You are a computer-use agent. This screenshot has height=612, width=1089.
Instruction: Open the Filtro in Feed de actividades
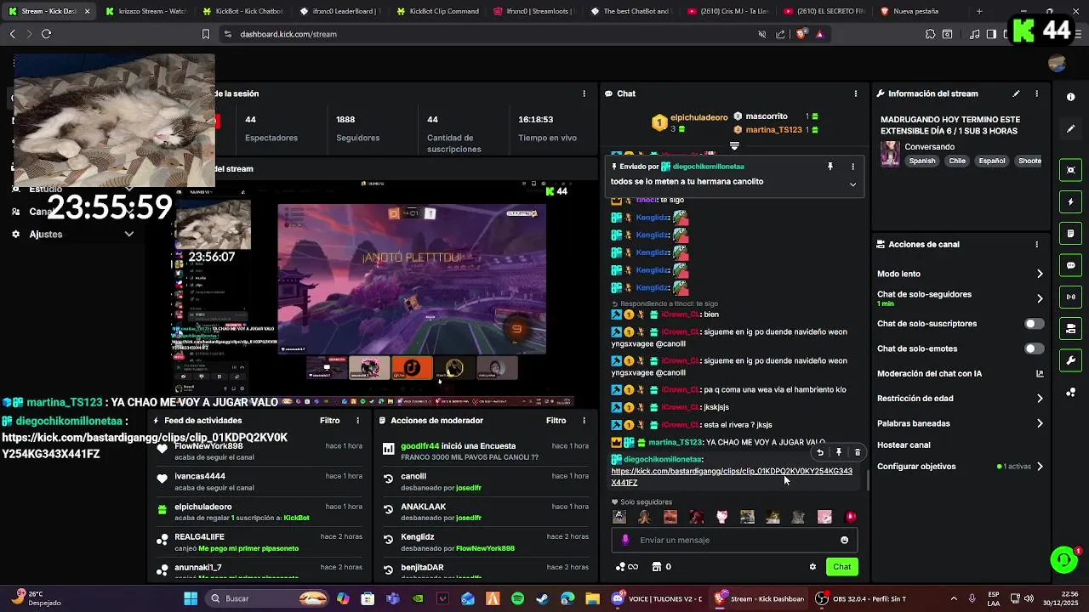(329, 421)
